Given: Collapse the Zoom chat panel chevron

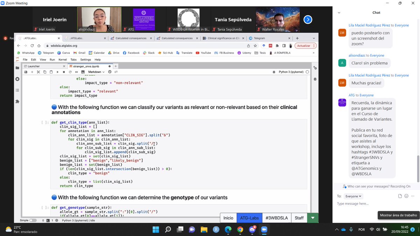Looking at the screenshot, I should click(x=339, y=13).
